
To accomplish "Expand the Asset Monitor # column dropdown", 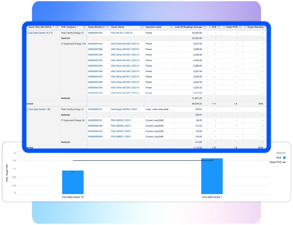I will [107, 27].
